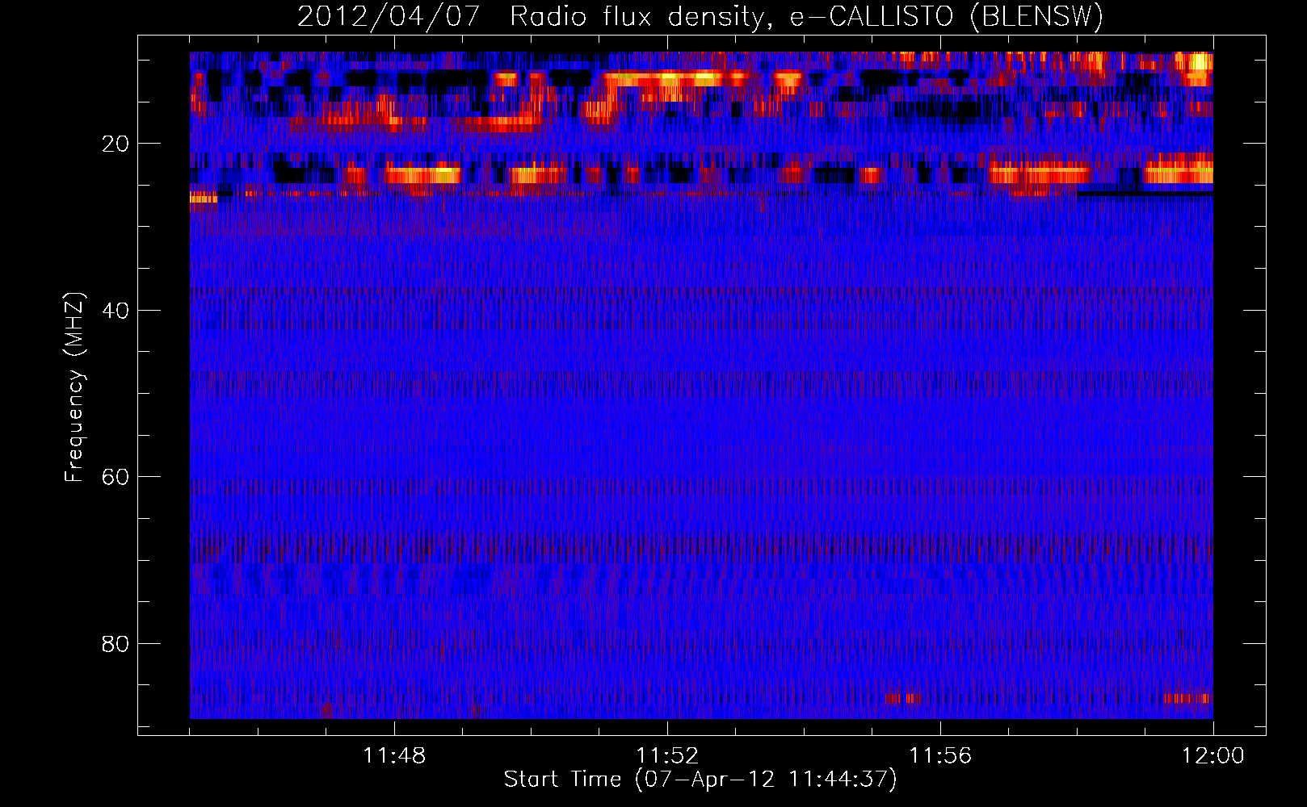Select the "Frequency (MHZ)" axis label
The image size is (1307, 807).
click(74, 387)
